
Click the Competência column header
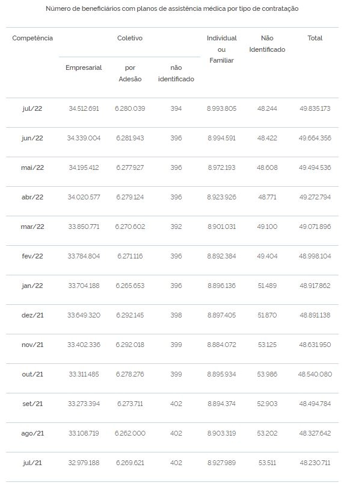[32, 38]
